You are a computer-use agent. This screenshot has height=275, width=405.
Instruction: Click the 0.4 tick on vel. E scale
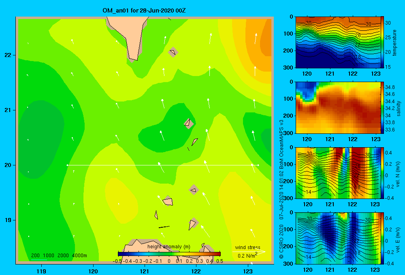[388, 218]
